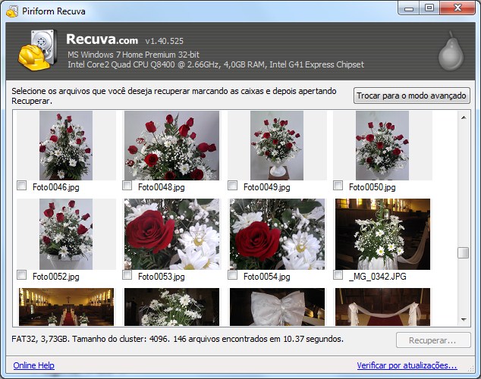Mark the Foto0050.jpg checkbox
This screenshot has height=379, width=481.
338,186
